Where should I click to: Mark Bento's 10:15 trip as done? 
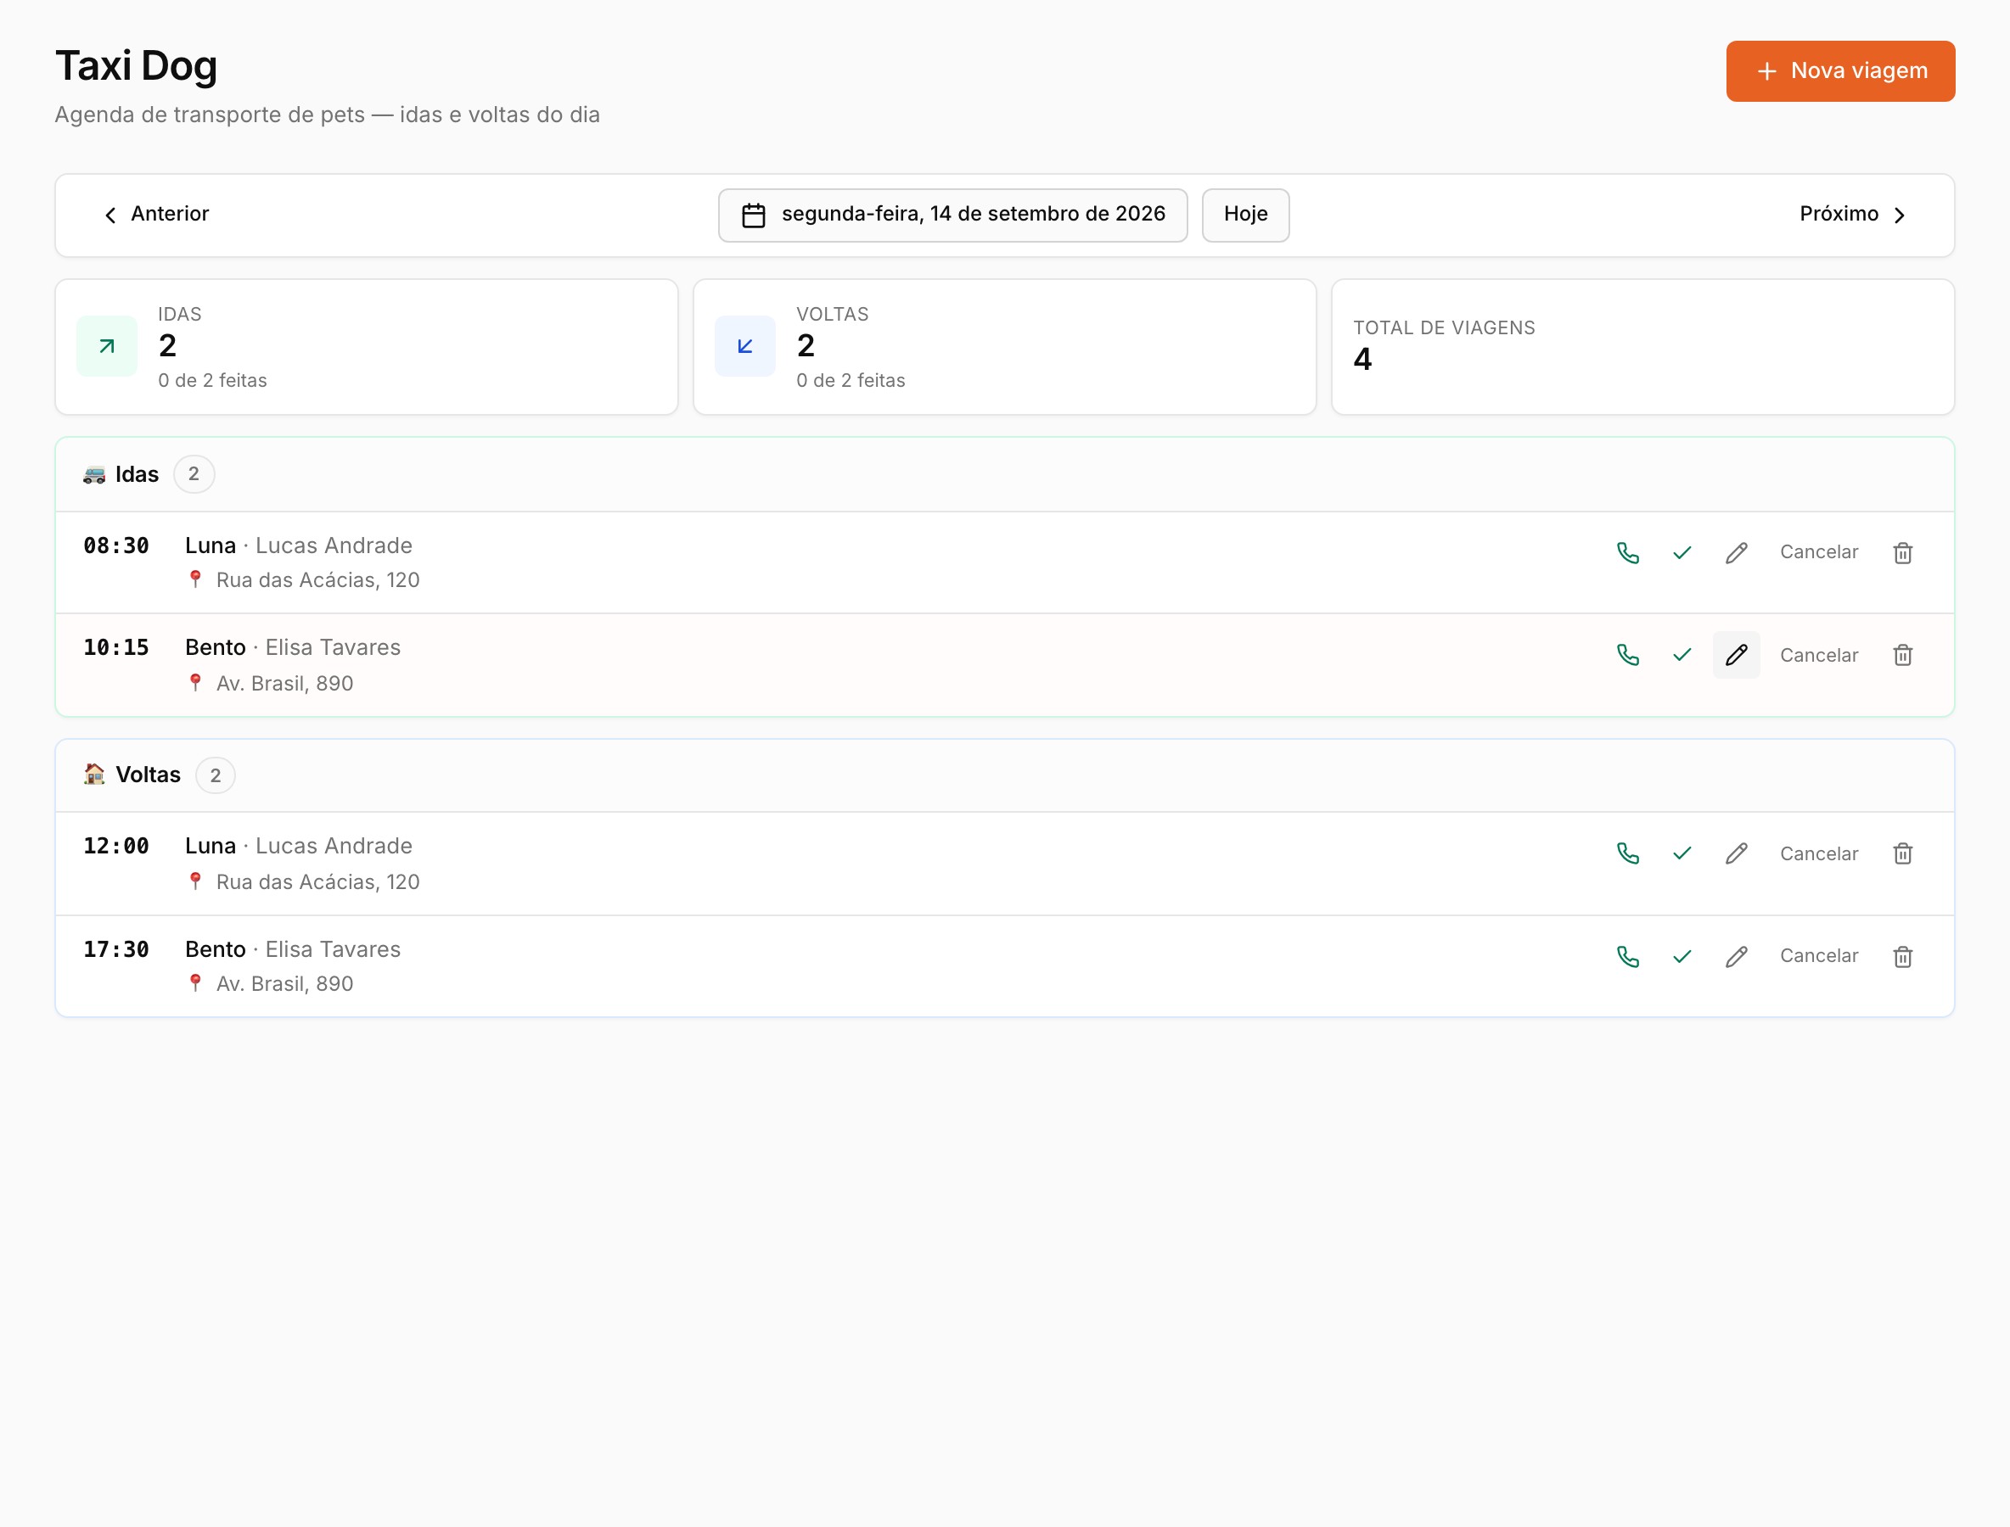point(1682,654)
